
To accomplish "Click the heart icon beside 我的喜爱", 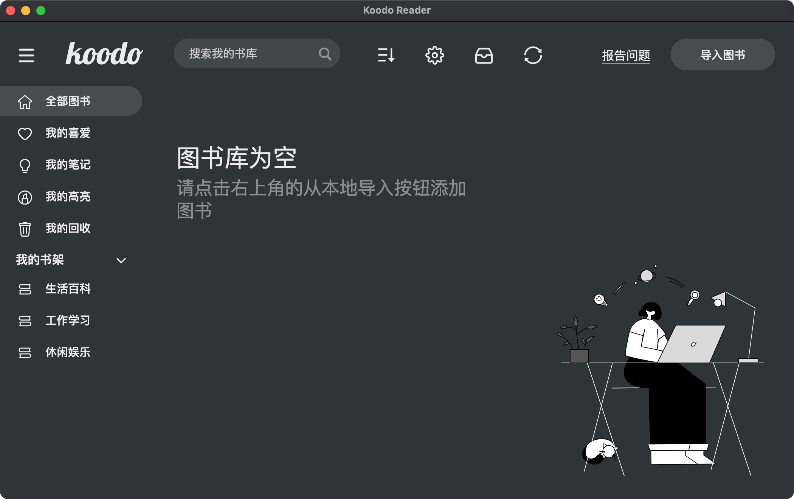I will pyautogui.click(x=25, y=134).
